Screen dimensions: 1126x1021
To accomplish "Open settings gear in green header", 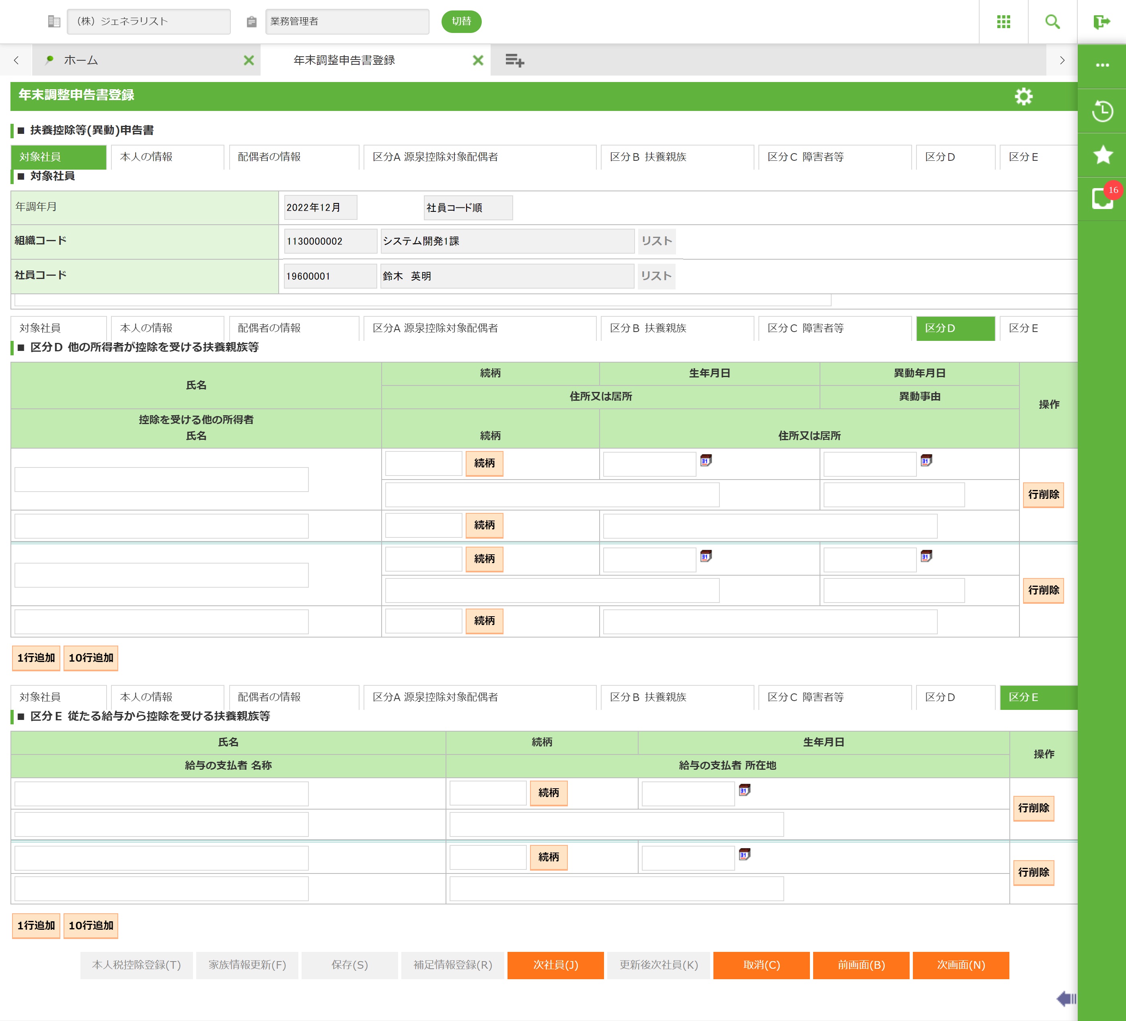I will [x=1023, y=96].
